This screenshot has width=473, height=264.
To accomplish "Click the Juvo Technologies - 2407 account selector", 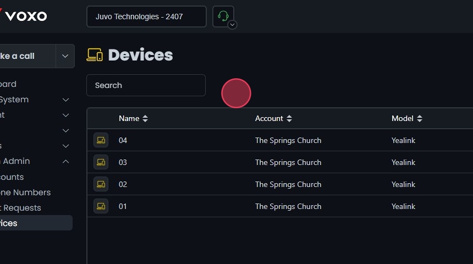I will [146, 16].
